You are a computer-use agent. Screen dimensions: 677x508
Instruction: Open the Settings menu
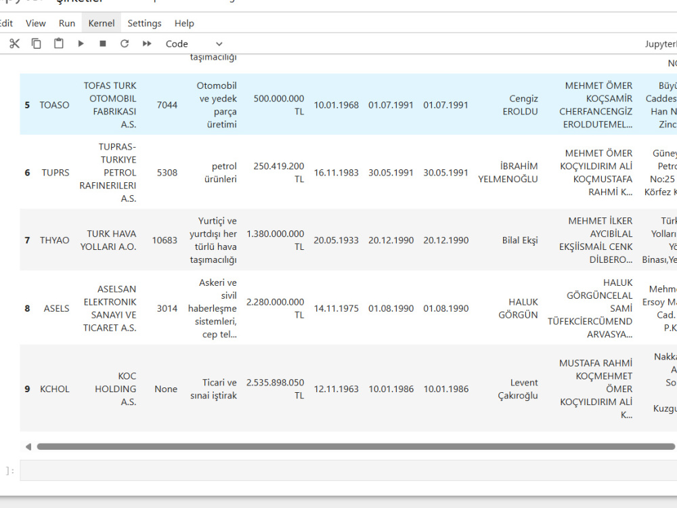[x=144, y=23]
